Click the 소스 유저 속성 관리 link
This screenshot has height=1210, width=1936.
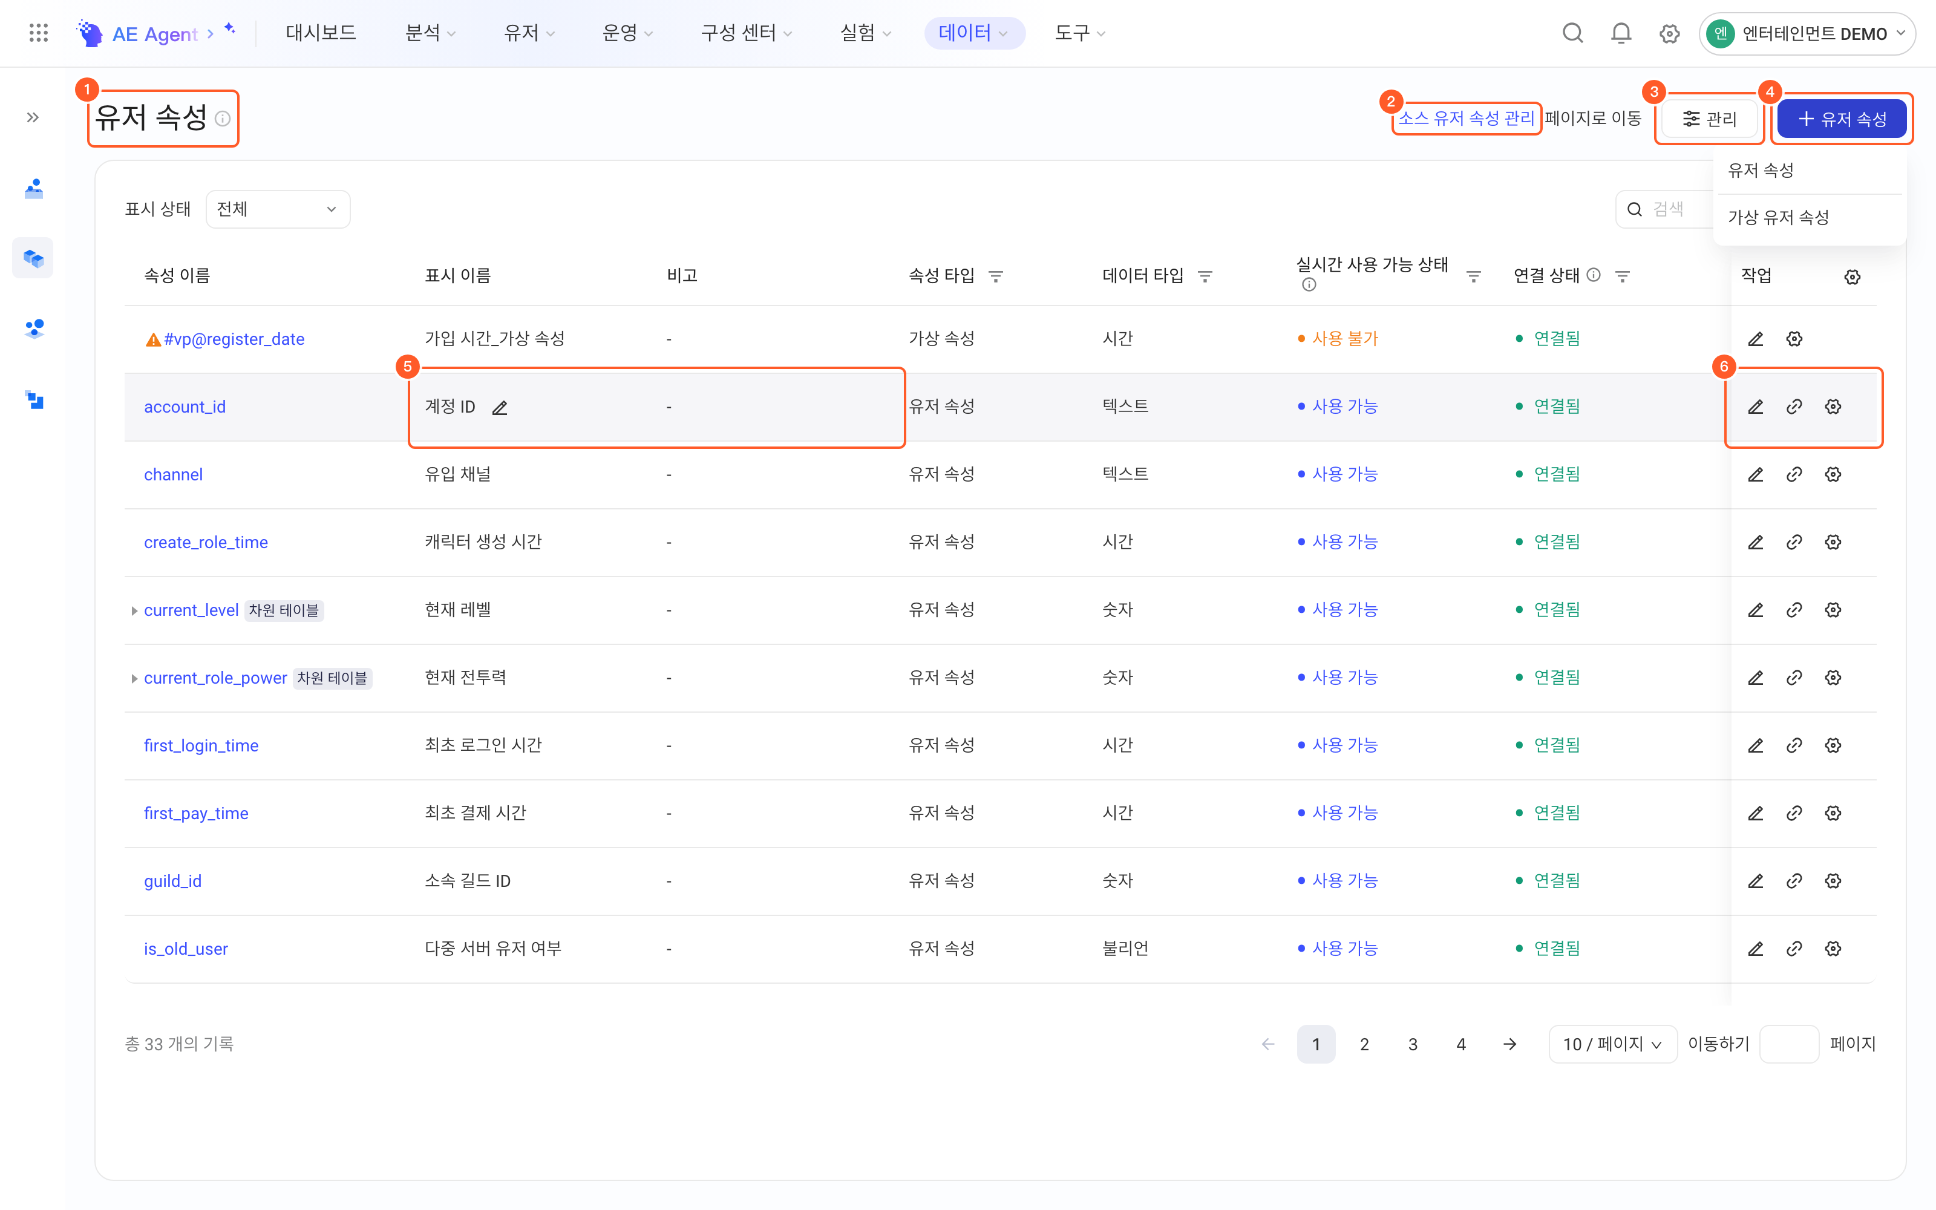pos(1465,119)
